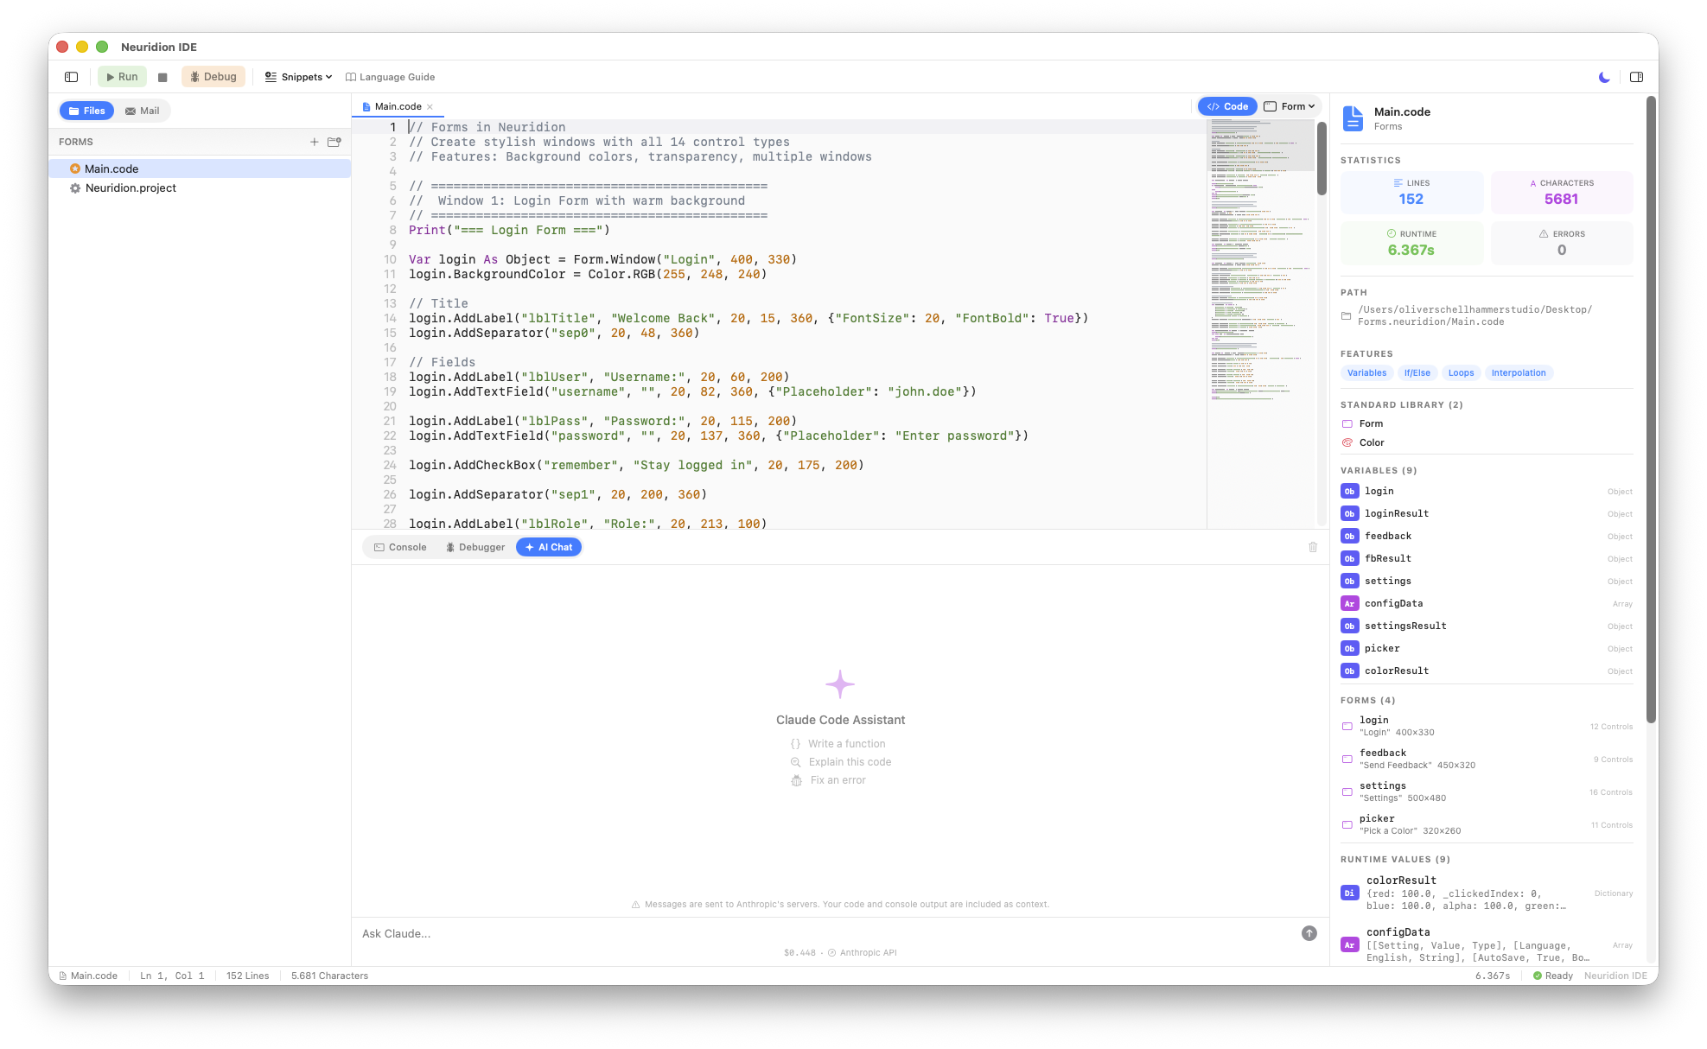Image resolution: width=1707 pixels, height=1049 pixels.
Task: Toggle the left sidebar panel
Action: (x=70, y=76)
